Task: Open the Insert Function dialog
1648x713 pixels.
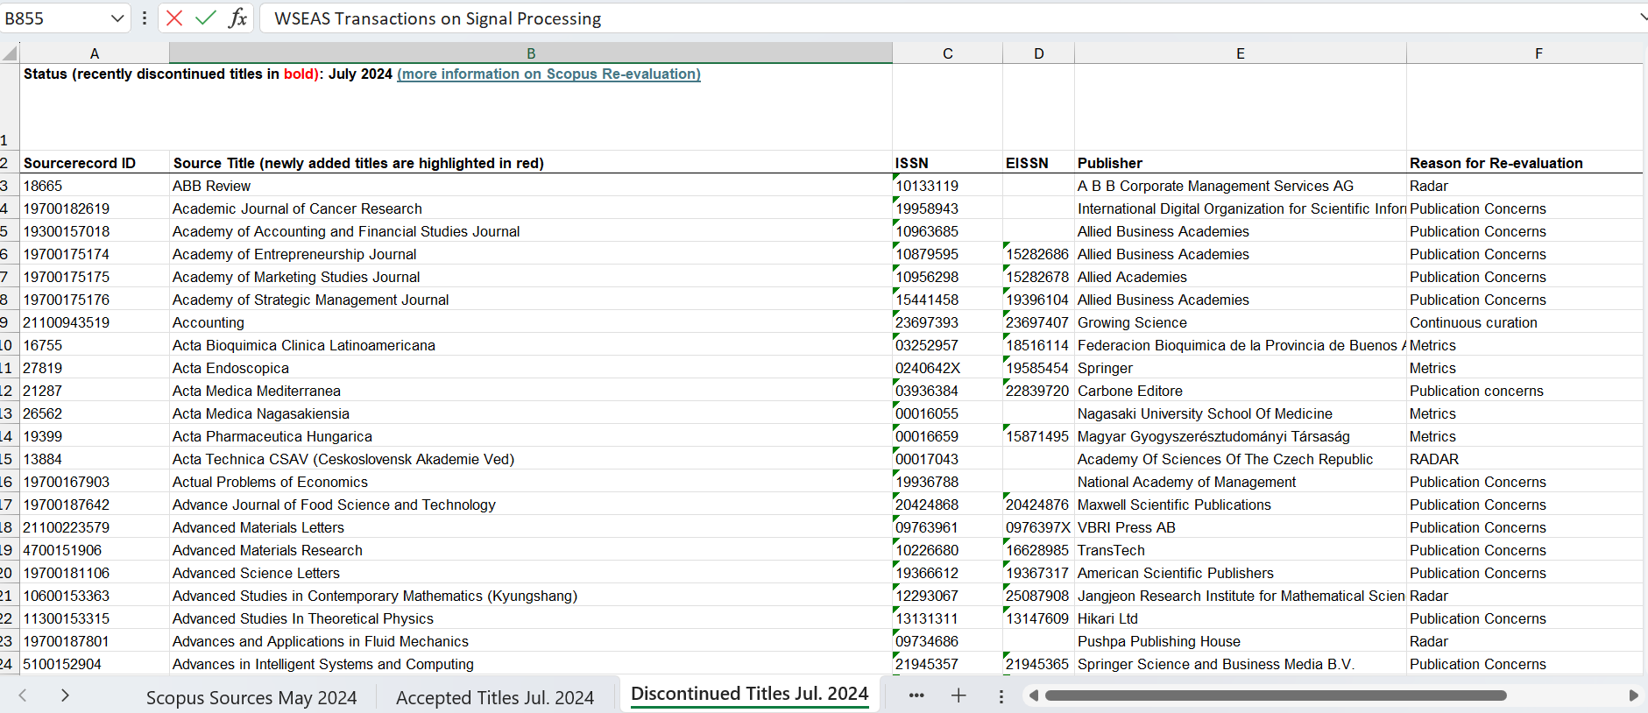Action: coord(237,18)
